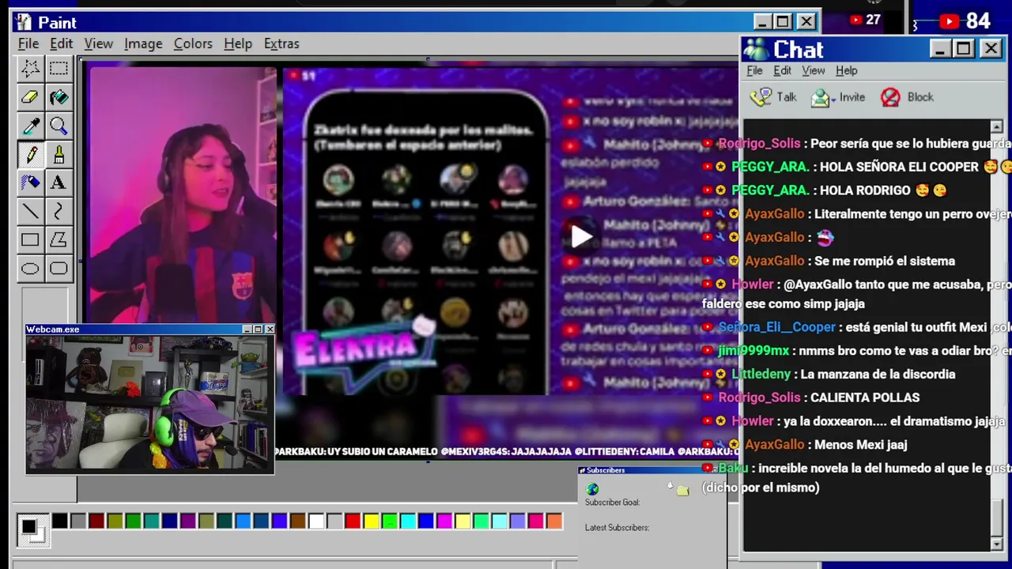Click AyaxGallo message "Se me rompió el sistema"
Screen dimensions: 1012x569
(885, 261)
